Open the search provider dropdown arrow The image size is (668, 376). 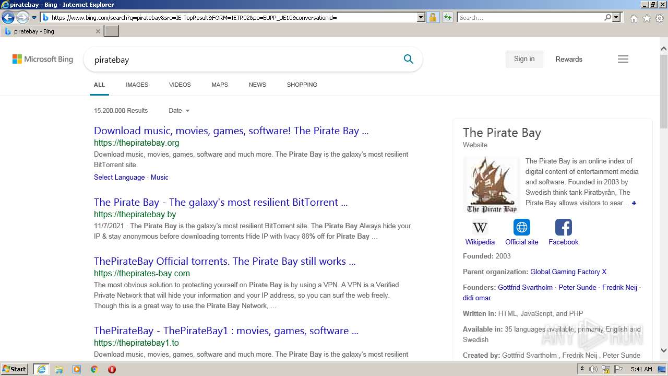[616, 18]
